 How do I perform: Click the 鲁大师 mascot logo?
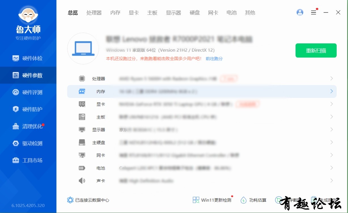coord(28,15)
